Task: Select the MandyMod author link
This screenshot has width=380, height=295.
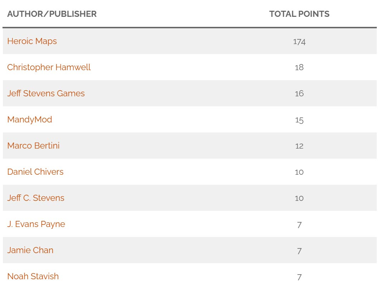Action: (30, 120)
